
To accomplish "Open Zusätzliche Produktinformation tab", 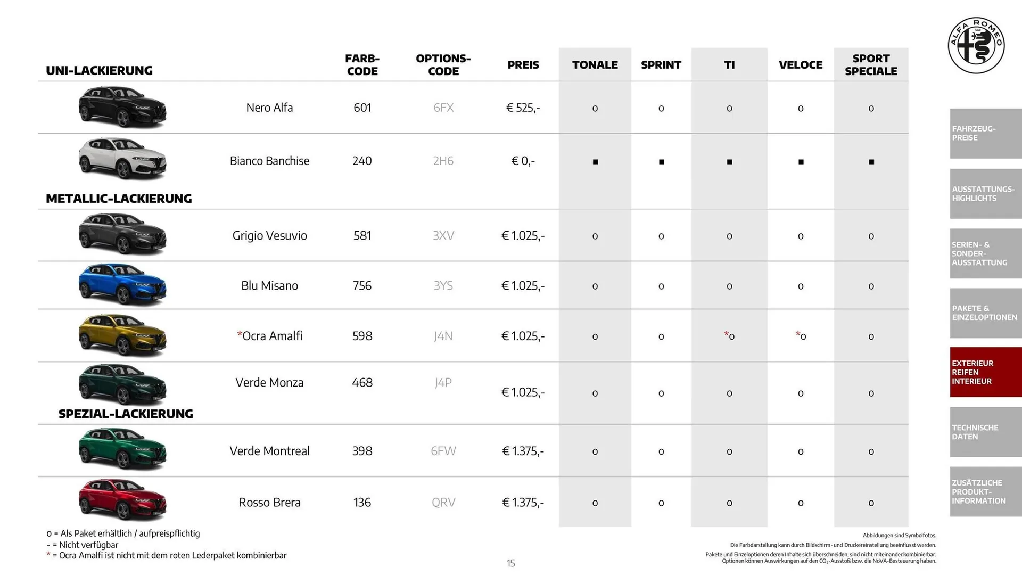I will point(985,491).
